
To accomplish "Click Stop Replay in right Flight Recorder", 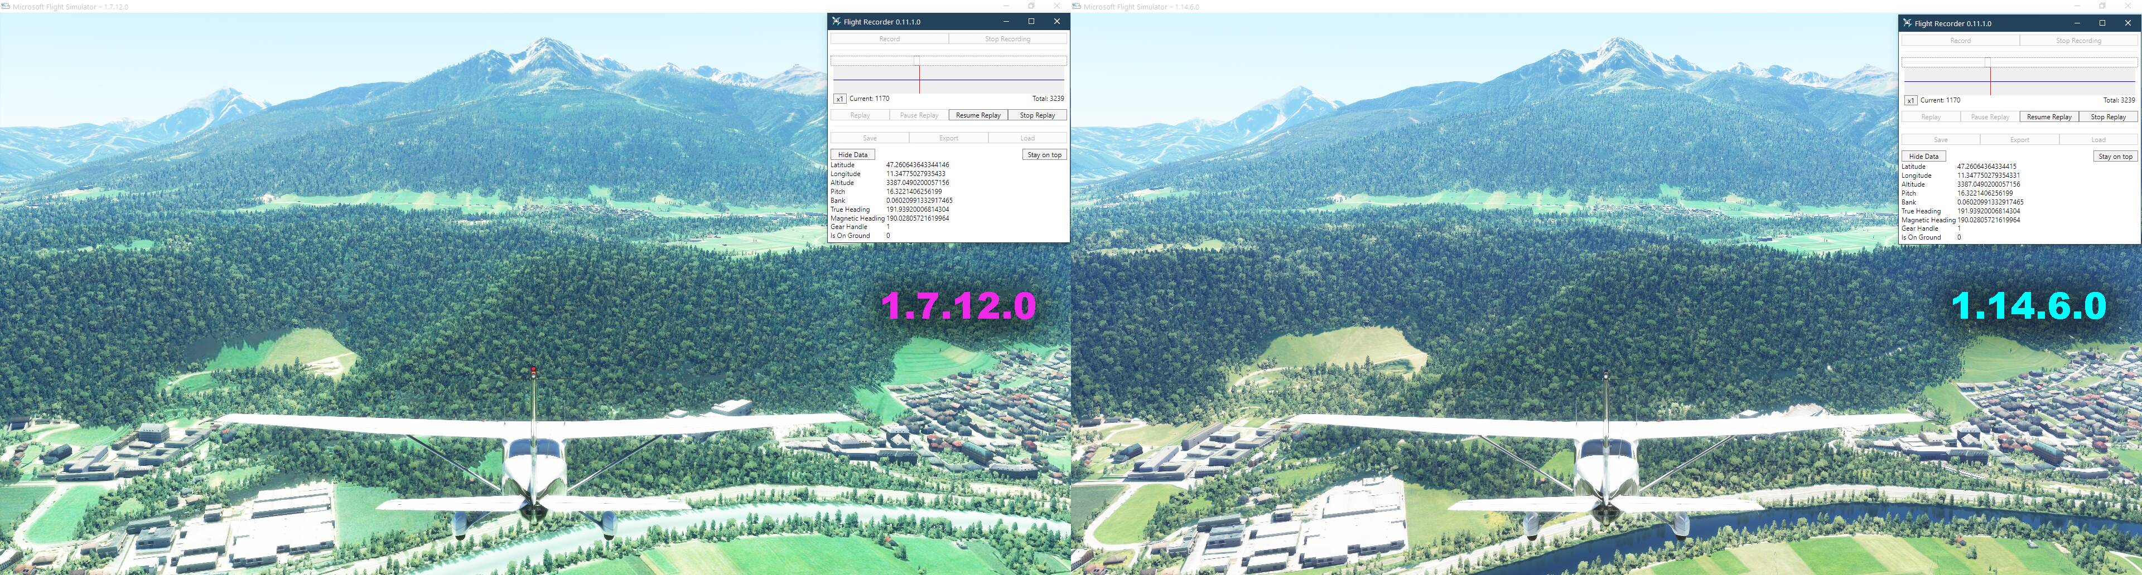I will 2108,117.
